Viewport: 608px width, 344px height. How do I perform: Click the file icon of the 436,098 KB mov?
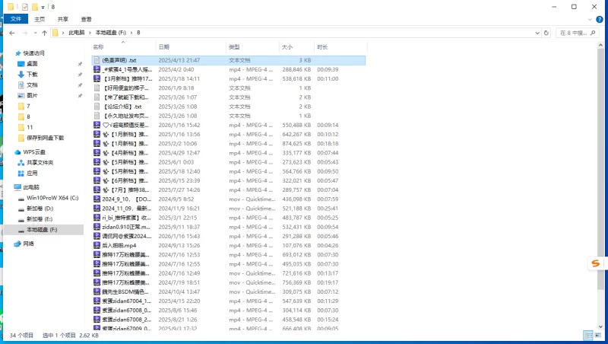[97, 199]
